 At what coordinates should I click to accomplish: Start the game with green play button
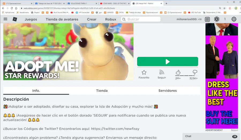(x=168, y=61)
